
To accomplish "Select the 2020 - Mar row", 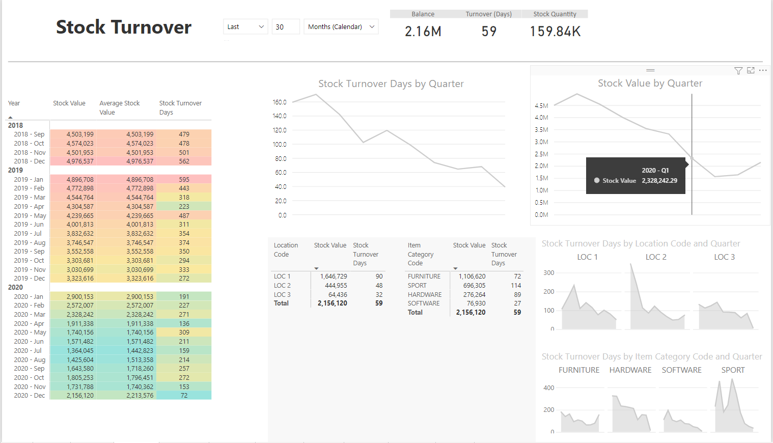I will click(109, 314).
